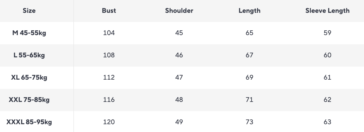Click sleeve length value 60 for size L
Image resolution: width=364 pixels, height=132 pixels.
[327, 55]
